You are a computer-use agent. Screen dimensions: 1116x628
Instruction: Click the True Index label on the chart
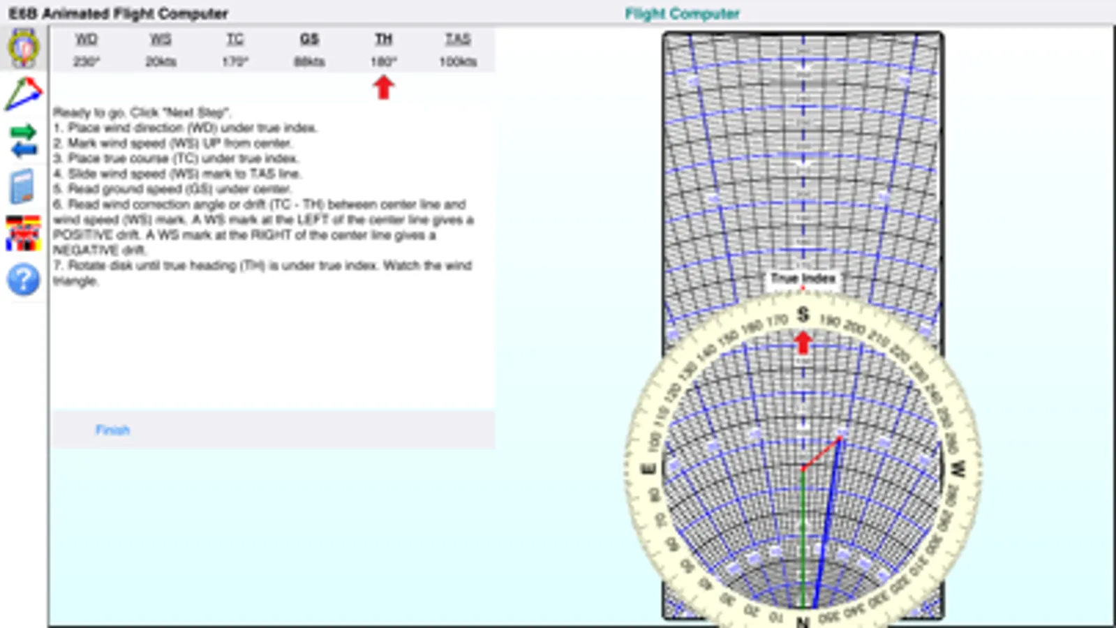pos(803,278)
